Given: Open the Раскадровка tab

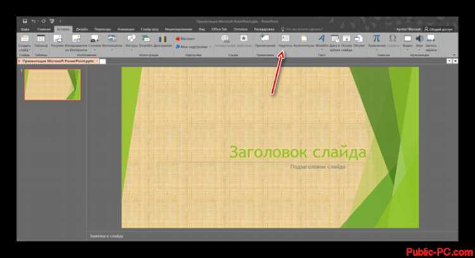Looking at the screenshot, I should click(264, 29).
